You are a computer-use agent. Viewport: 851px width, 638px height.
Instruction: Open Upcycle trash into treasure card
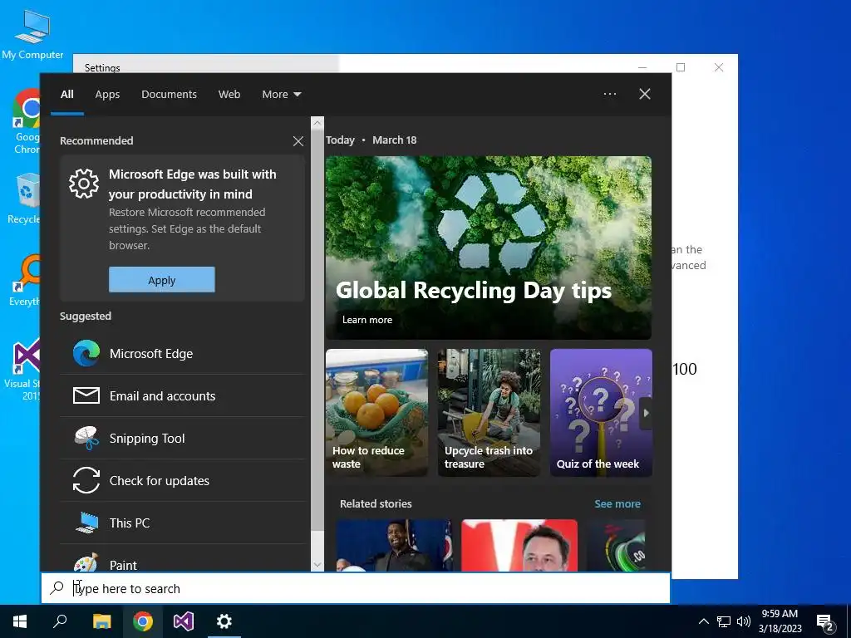coord(489,413)
